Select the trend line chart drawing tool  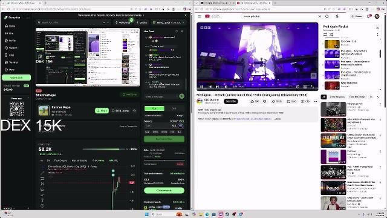[x=42, y=173]
